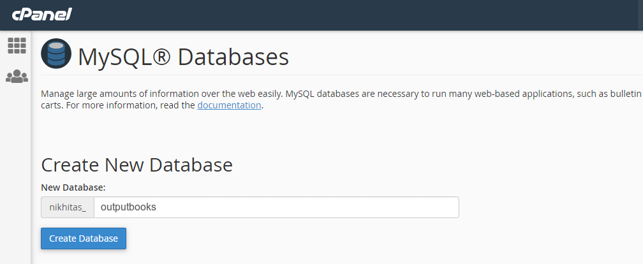The height and width of the screenshot is (264, 643).
Task: Click the 'Manage large amounts' description sentence
Action: (163, 94)
